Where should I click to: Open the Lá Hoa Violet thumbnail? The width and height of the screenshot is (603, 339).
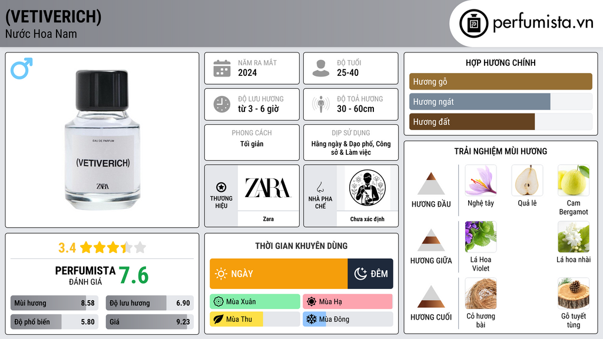click(481, 237)
